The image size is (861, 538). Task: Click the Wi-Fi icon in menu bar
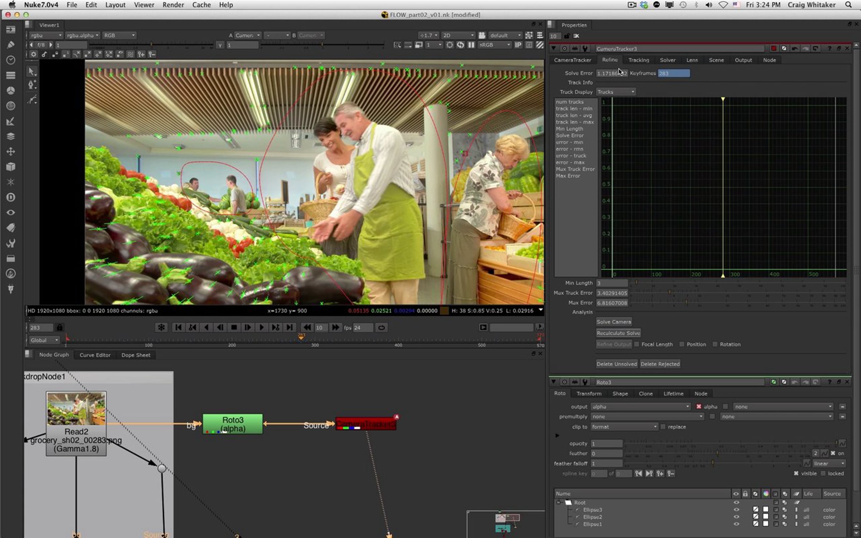tap(723, 5)
